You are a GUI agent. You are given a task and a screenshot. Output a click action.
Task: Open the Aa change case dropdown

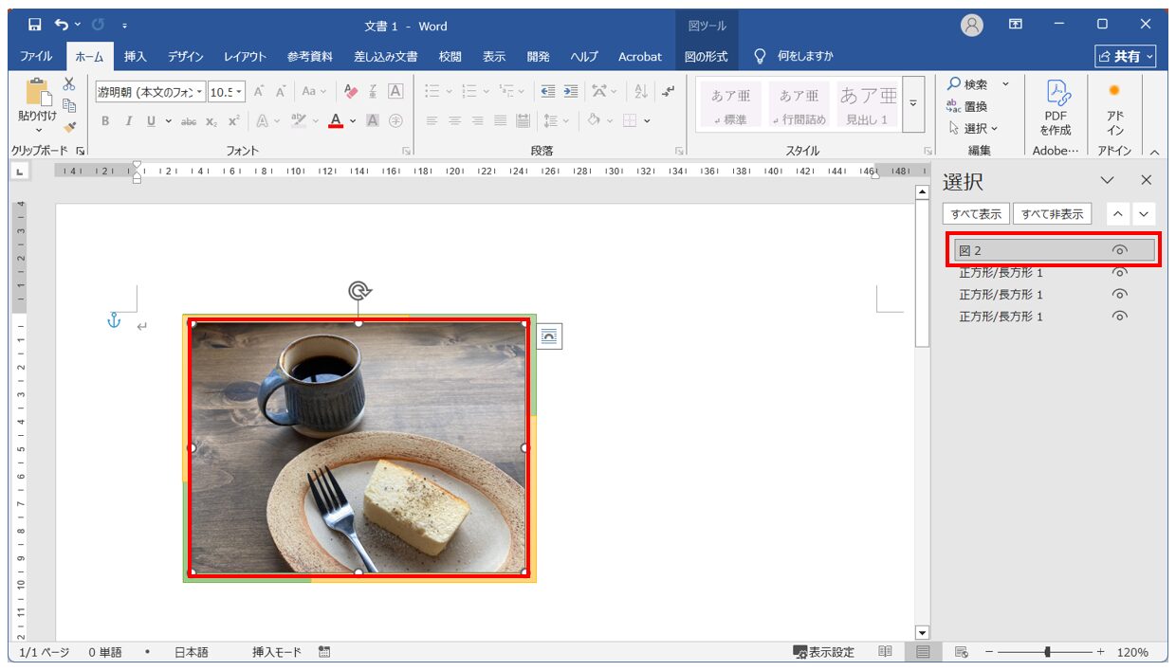(314, 92)
